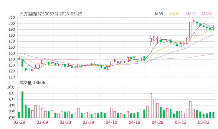Screen dimensions: 218x129
Task: Click the 03-29 date axis label
Action: [88, 122]
